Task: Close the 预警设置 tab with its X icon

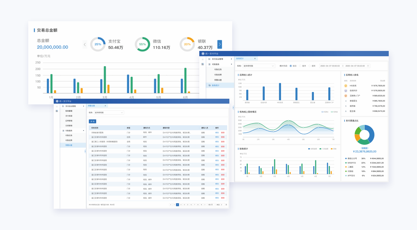Action: click(x=105, y=106)
